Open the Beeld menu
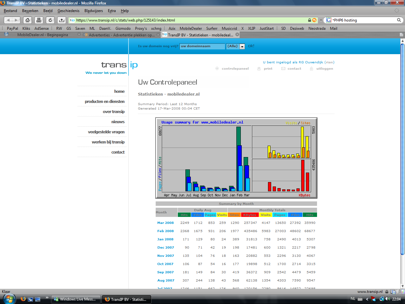The height and width of the screenshot is (304, 405). (x=48, y=11)
